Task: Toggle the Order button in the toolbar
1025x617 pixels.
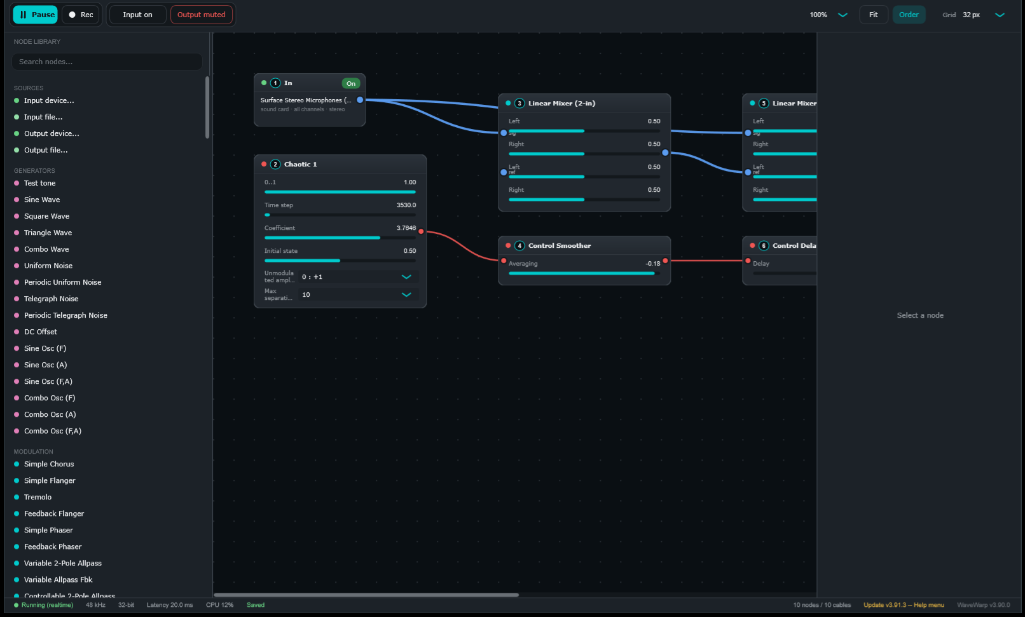Action: click(909, 15)
